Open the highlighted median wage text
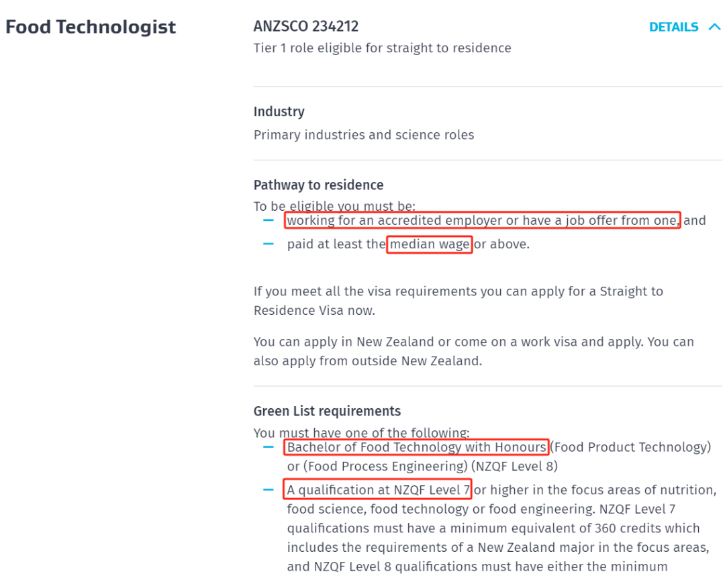The height and width of the screenshot is (578, 725). [430, 244]
